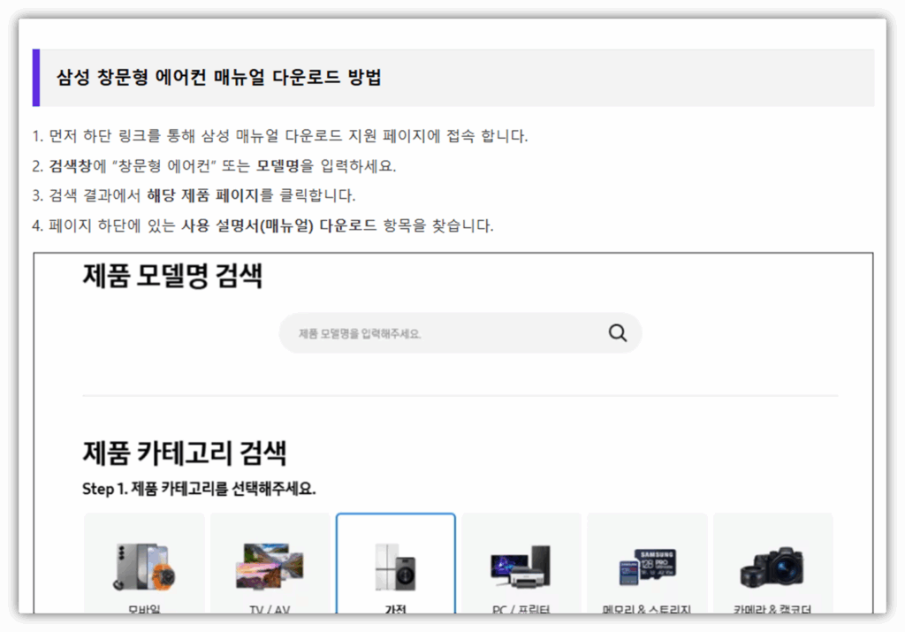Viewport: 905px width, 632px height.
Task: Click Step 1. 제품 카테고리를 선택해주세요 text
Action: [199, 489]
